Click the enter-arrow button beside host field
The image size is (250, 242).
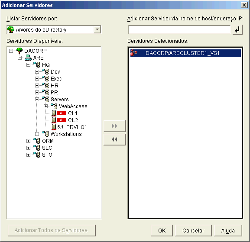coord(237,29)
